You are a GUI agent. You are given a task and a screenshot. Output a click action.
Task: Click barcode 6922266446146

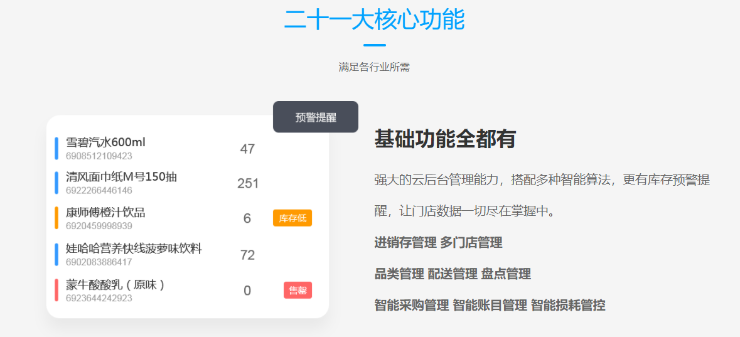pos(99,191)
